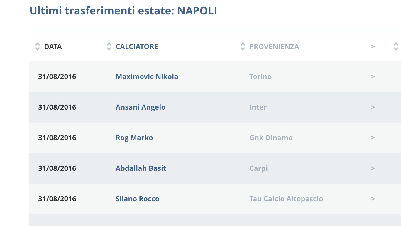Open Maximovic Nikola player link
Viewport: 401px width, 226px height.
click(x=147, y=77)
